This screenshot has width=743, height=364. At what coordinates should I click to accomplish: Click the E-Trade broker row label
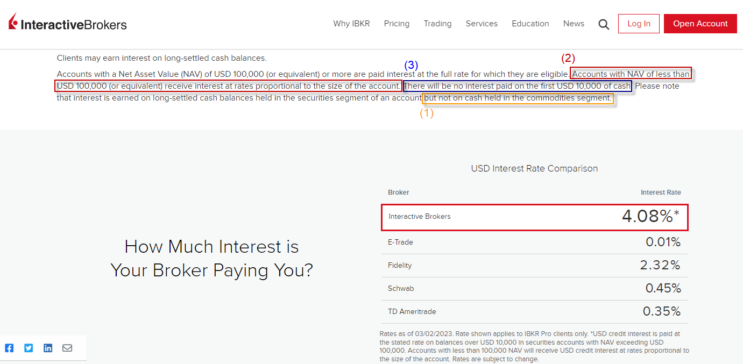(x=400, y=242)
